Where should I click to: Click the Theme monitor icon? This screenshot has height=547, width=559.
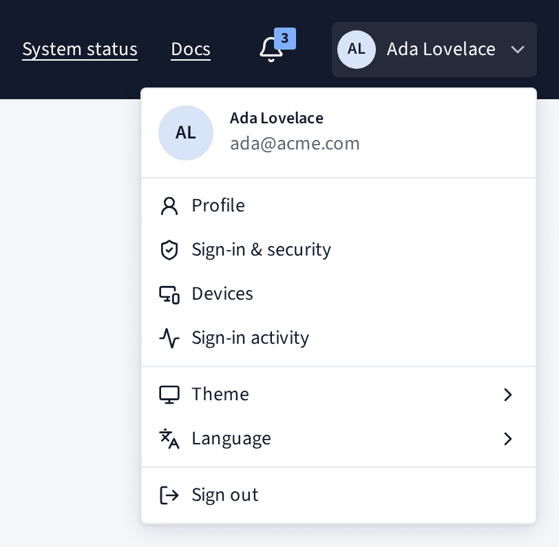(169, 395)
